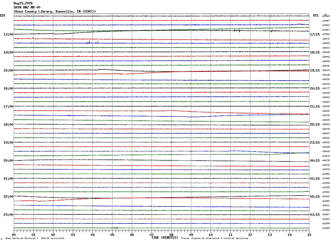
Task: Select the DC offset value -23907
Action: tap(326, 21)
